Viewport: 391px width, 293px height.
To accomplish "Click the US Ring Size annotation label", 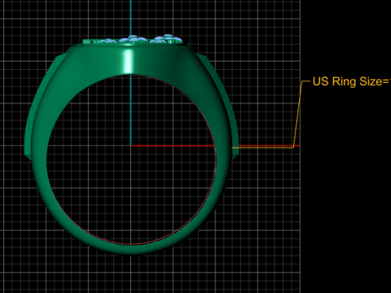I will (x=352, y=81).
